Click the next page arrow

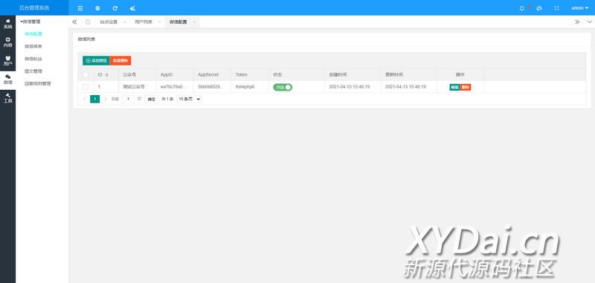tap(106, 99)
